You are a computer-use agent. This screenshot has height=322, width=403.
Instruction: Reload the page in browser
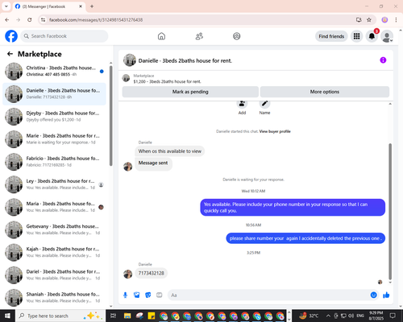click(30, 20)
